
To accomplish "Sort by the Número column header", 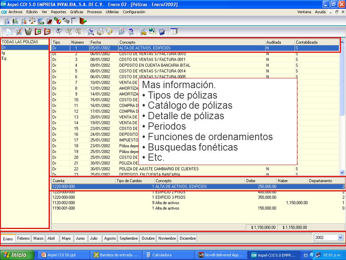I will pos(80,42).
